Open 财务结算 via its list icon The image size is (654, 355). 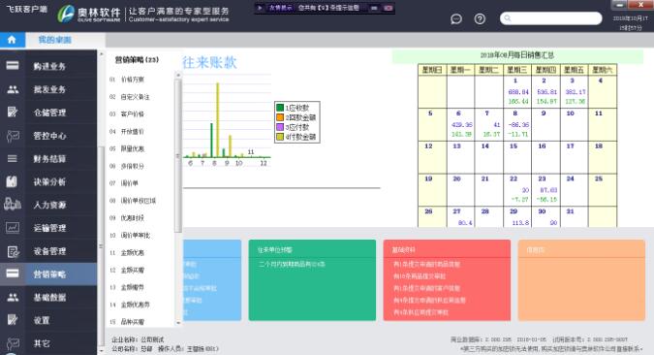tap(13, 159)
